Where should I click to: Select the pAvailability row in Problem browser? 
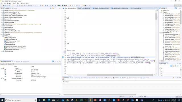point(31,70)
